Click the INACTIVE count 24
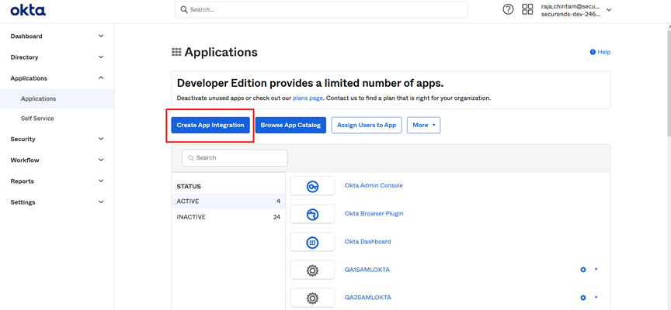Image resolution: width=671 pixels, height=310 pixels. point(276,217)
